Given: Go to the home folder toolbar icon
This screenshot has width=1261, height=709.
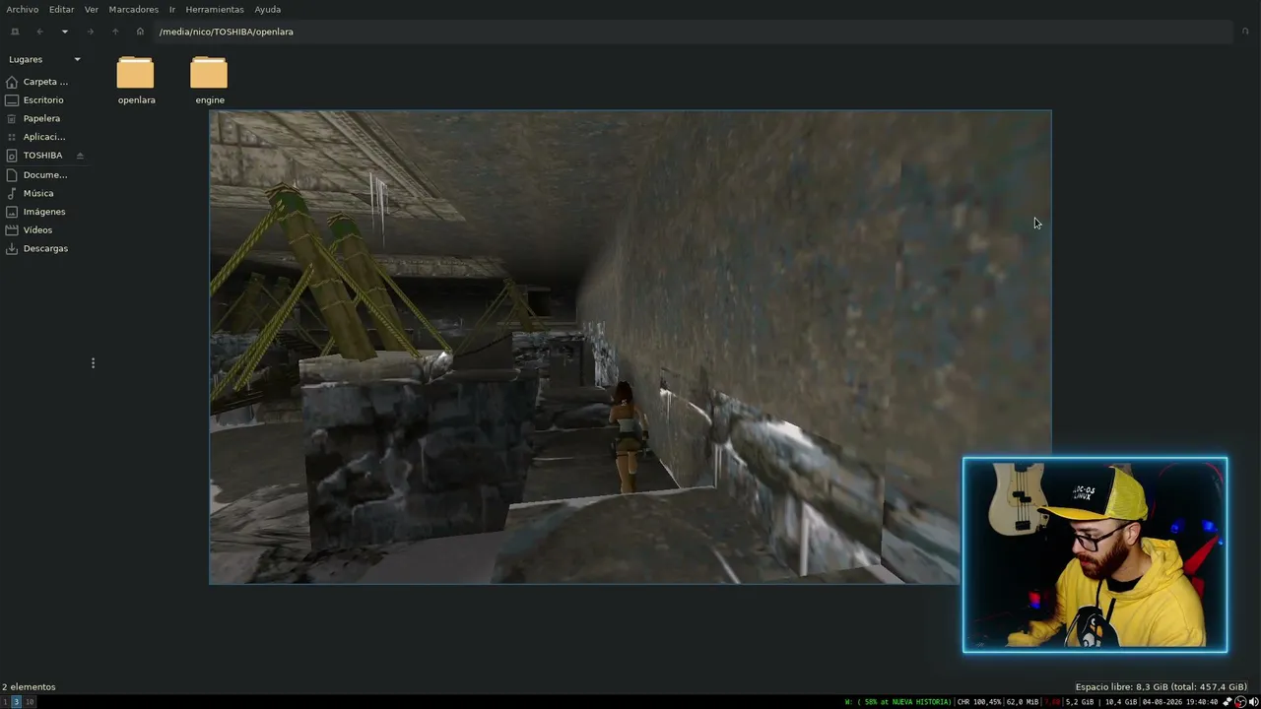Looking at the screenshot, I should click(140, 32).
